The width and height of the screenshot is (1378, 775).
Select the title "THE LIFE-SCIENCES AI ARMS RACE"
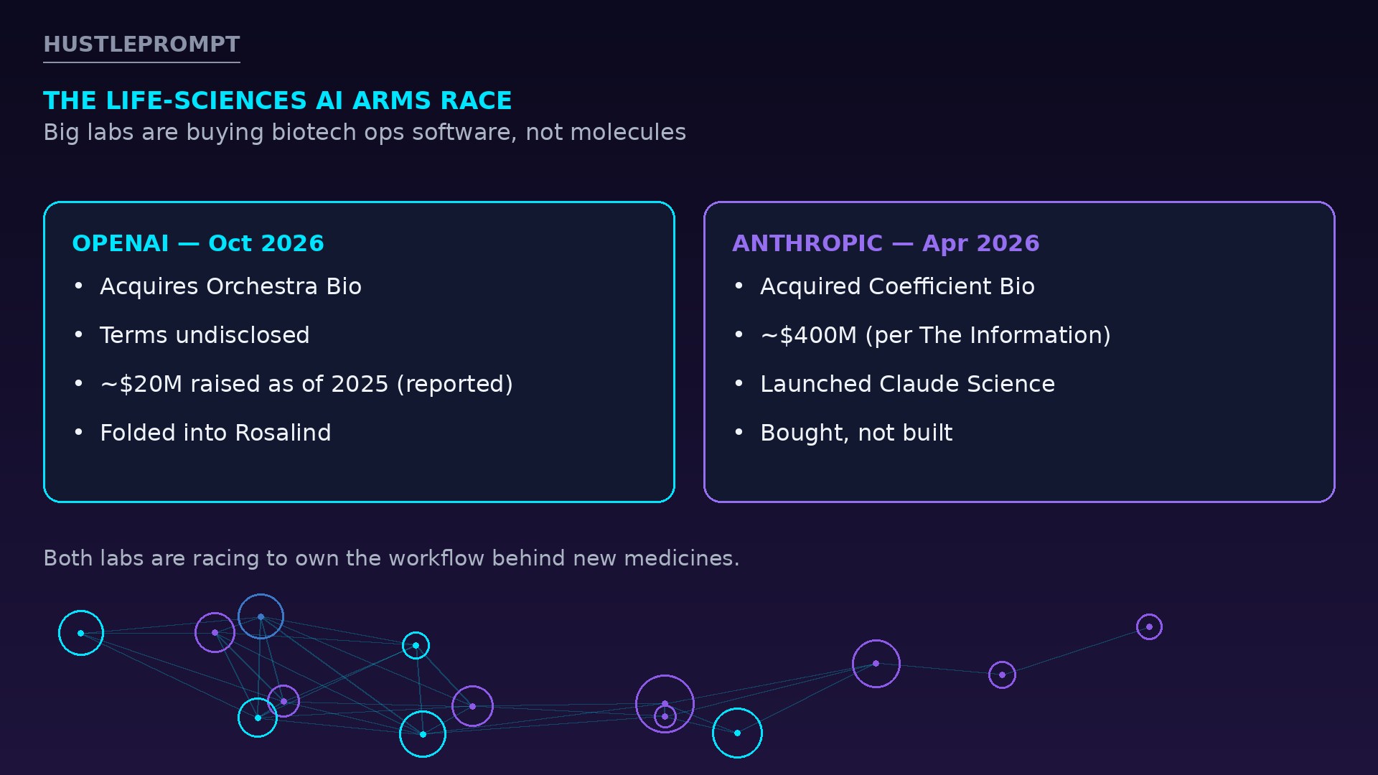(x=278, y=100)
